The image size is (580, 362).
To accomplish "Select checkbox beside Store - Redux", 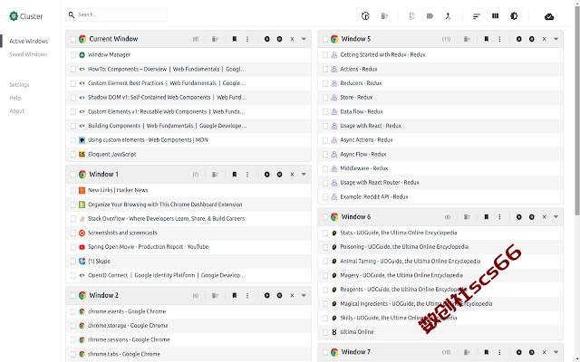I will [x=325, y=98].
